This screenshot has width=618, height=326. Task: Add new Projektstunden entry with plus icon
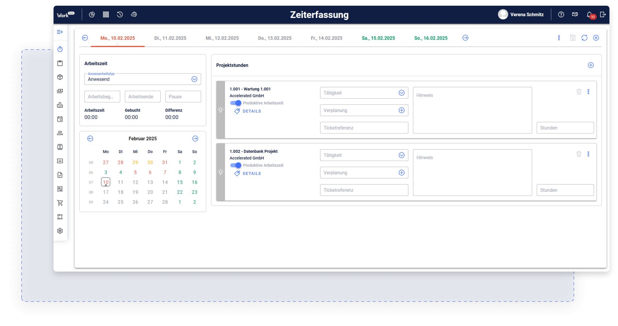click(x=591, y=65)
